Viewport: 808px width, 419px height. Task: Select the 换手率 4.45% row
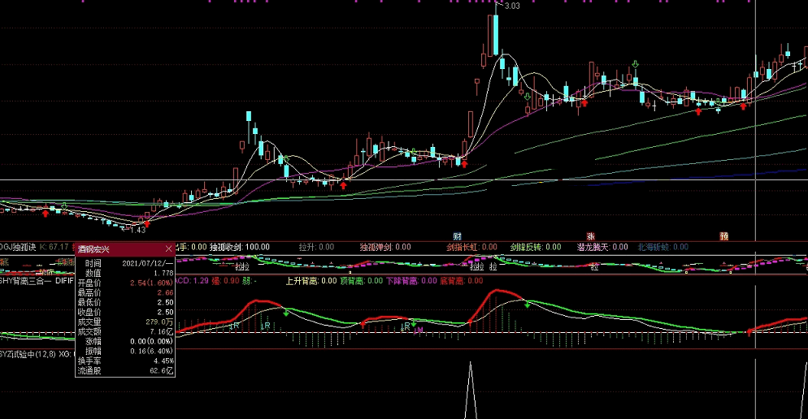click(x=125, y=361)
